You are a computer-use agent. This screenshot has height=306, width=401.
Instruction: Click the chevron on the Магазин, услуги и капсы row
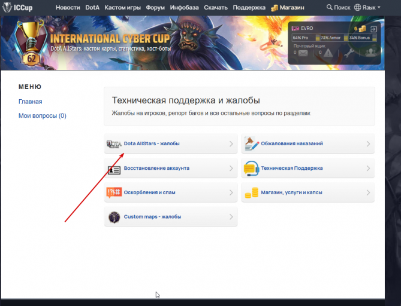tap(368, 192)
